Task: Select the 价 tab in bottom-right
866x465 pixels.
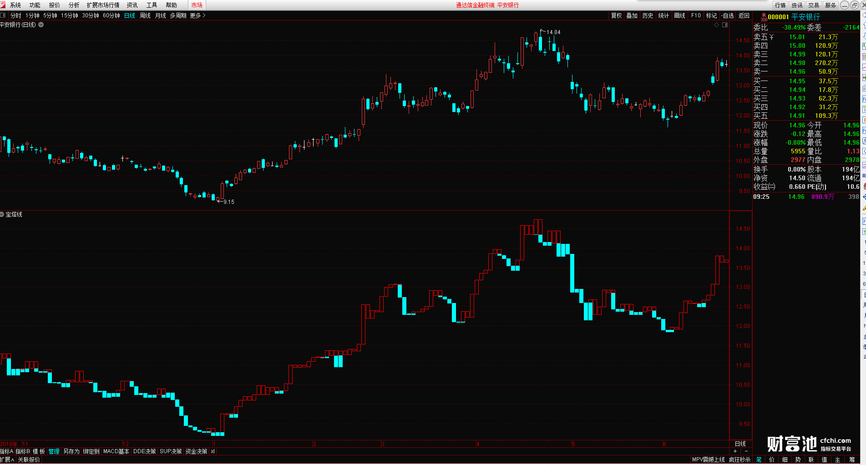Action: point(772,460)
